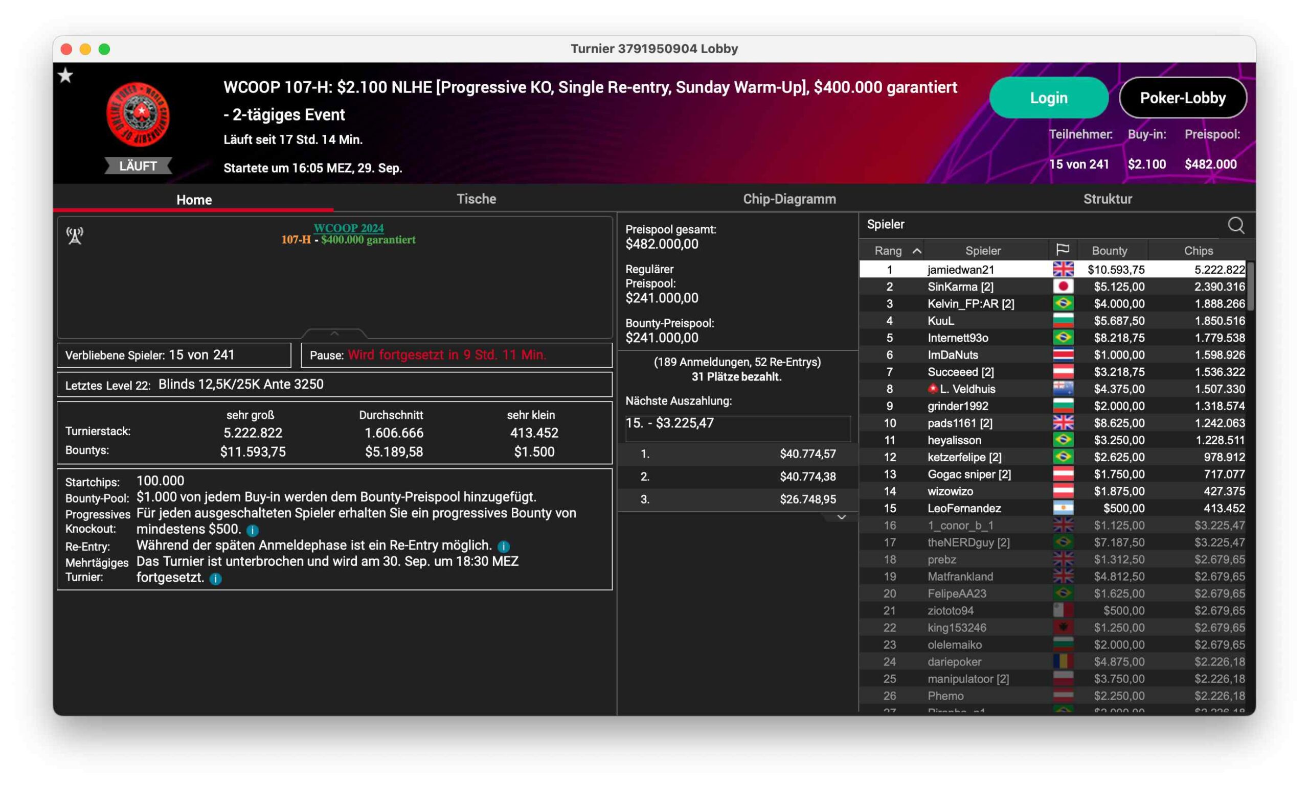Image resolution: width=1309 pixels, height=786 pixels.
Task: Open the player search magnifier
Action: click(1235, 226)
